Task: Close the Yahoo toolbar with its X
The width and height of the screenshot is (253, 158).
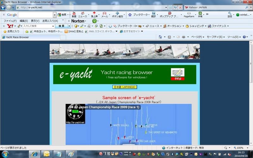Action: pyautogui.click(x=4, y=26)
